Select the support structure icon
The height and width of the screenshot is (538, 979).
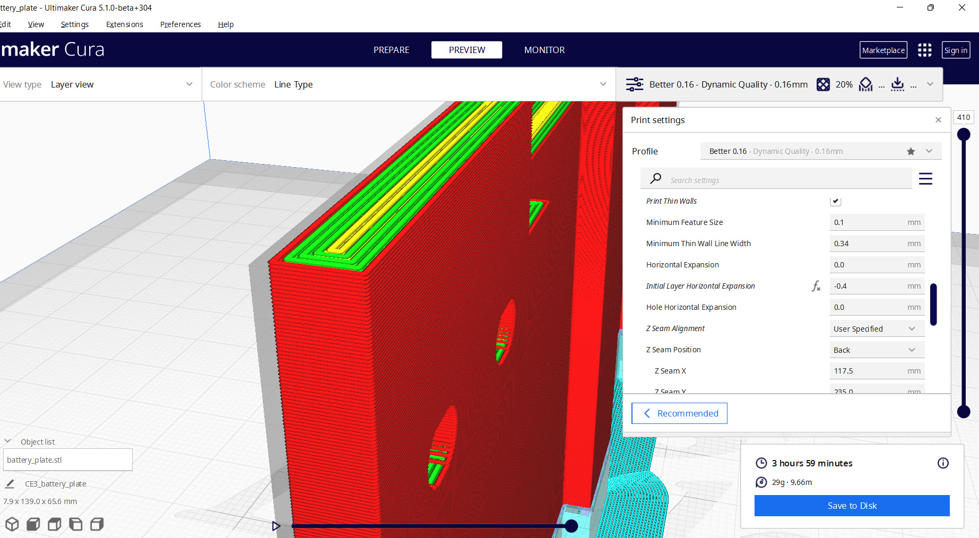point(865,84)
